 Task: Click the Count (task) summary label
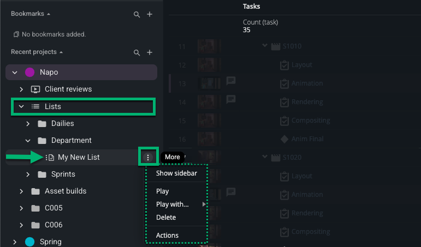pyautogui.click(x=260, y=22)
